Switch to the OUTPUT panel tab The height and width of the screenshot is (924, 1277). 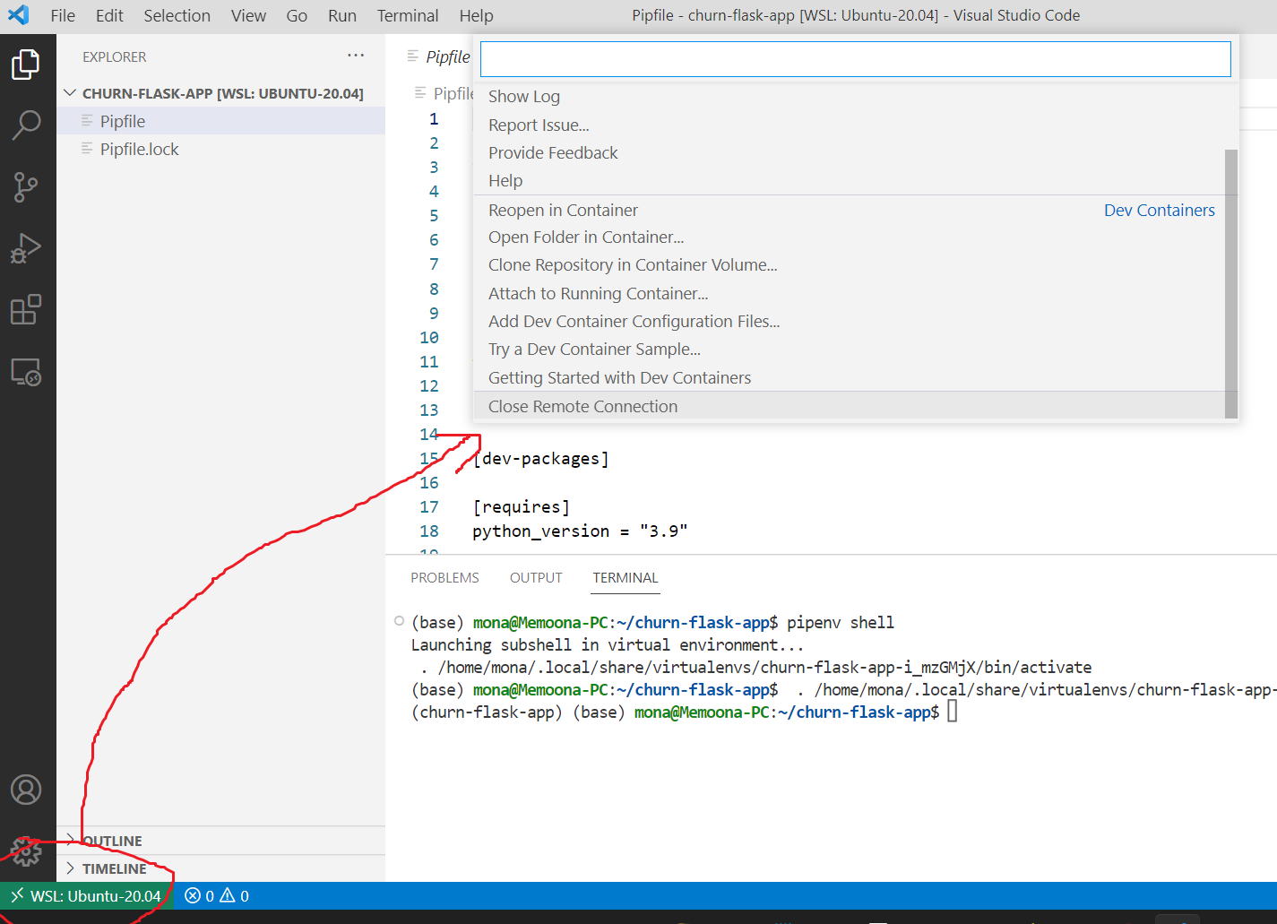(536, 578)
